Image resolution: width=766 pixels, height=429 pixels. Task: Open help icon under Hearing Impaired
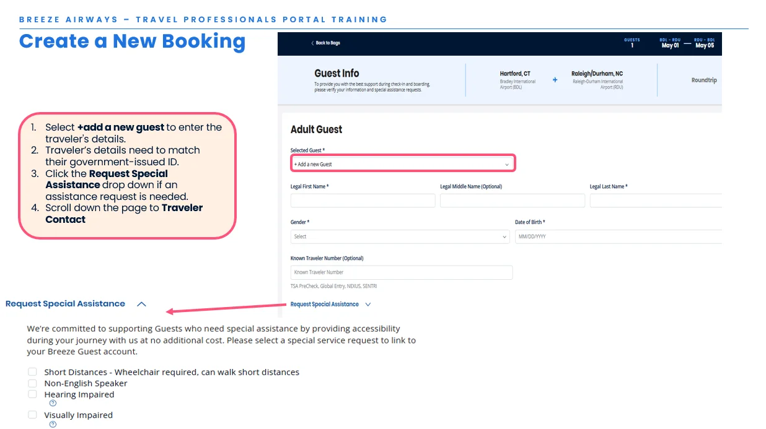(53, 404)
